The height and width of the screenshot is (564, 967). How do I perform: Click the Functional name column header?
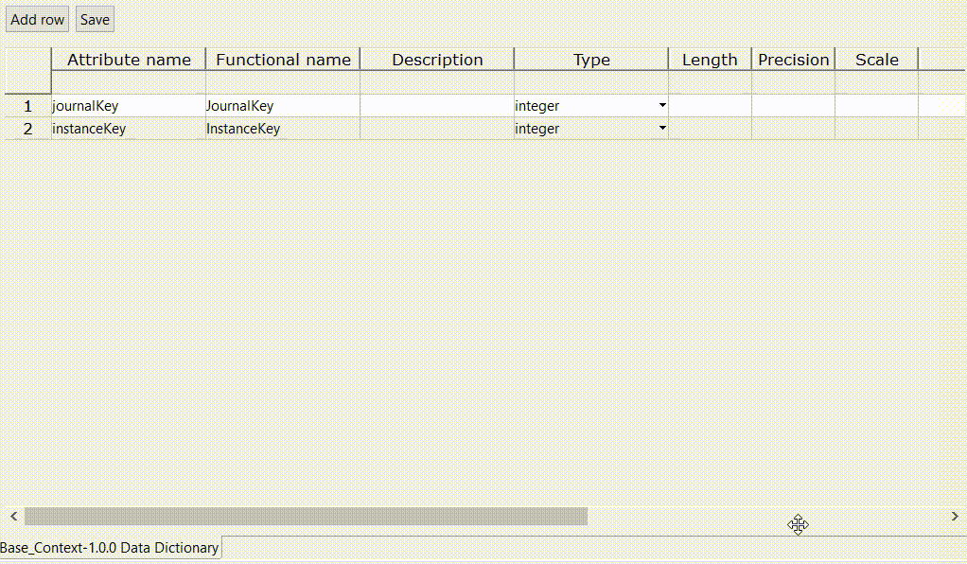click(x=283, y=60)
